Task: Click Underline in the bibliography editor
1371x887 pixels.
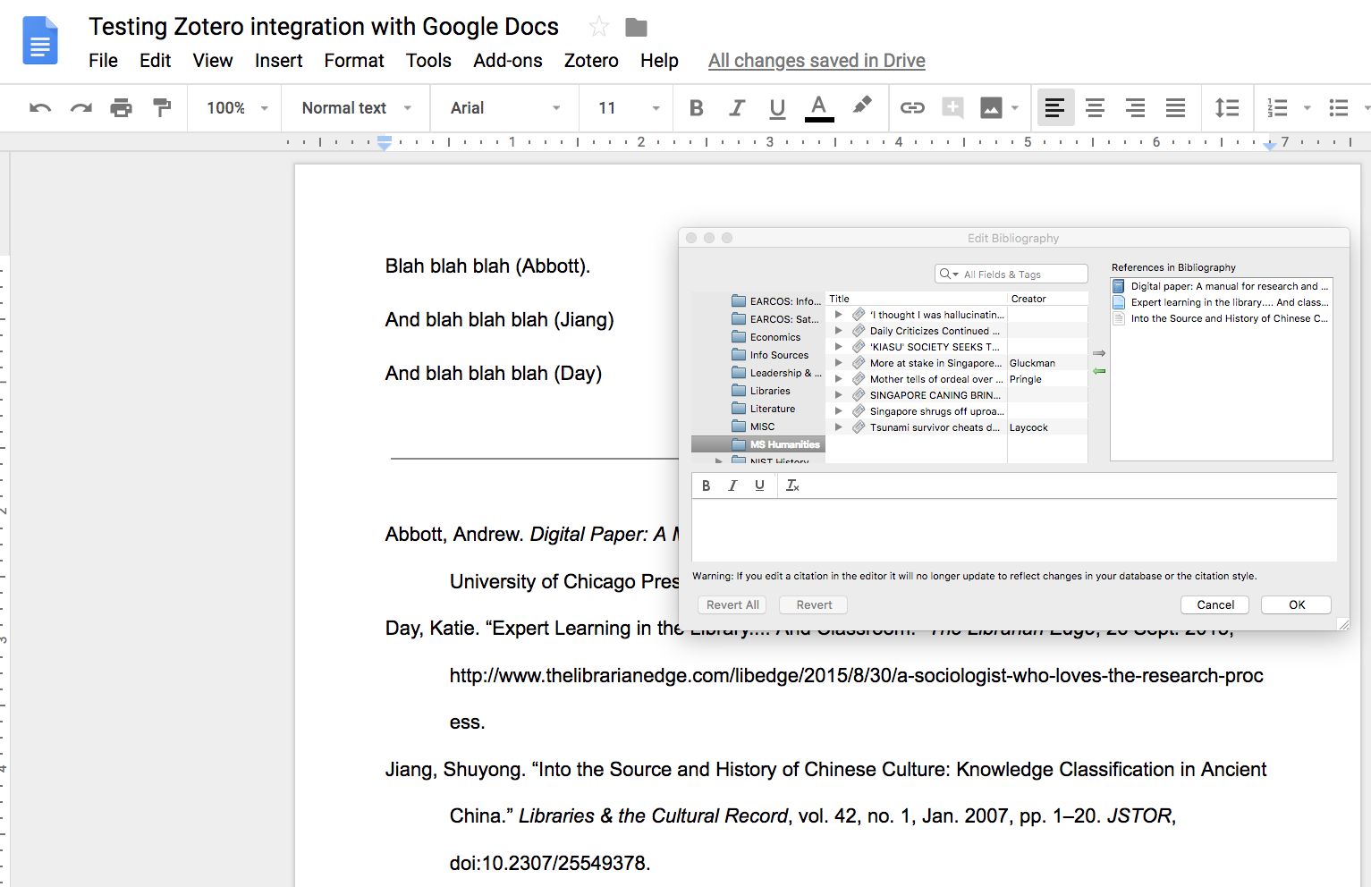Action: pyautogui.click(x=759, y=486)
